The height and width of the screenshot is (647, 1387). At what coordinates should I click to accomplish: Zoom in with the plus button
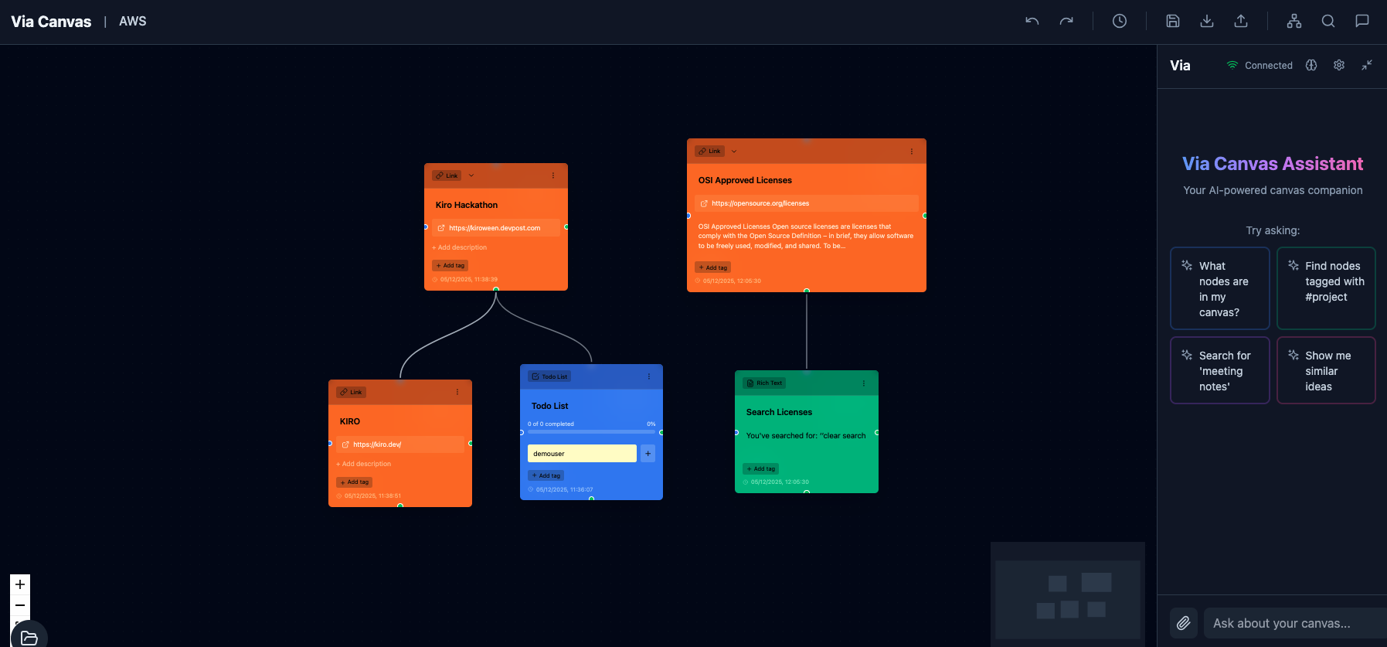20,584
